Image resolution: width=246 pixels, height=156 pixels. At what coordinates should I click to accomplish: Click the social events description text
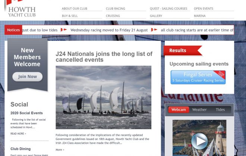pyautogui.click(x=28, y=123)
